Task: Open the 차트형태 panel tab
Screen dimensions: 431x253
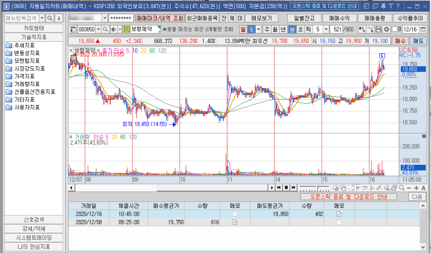Action: [x=34, y=28]
